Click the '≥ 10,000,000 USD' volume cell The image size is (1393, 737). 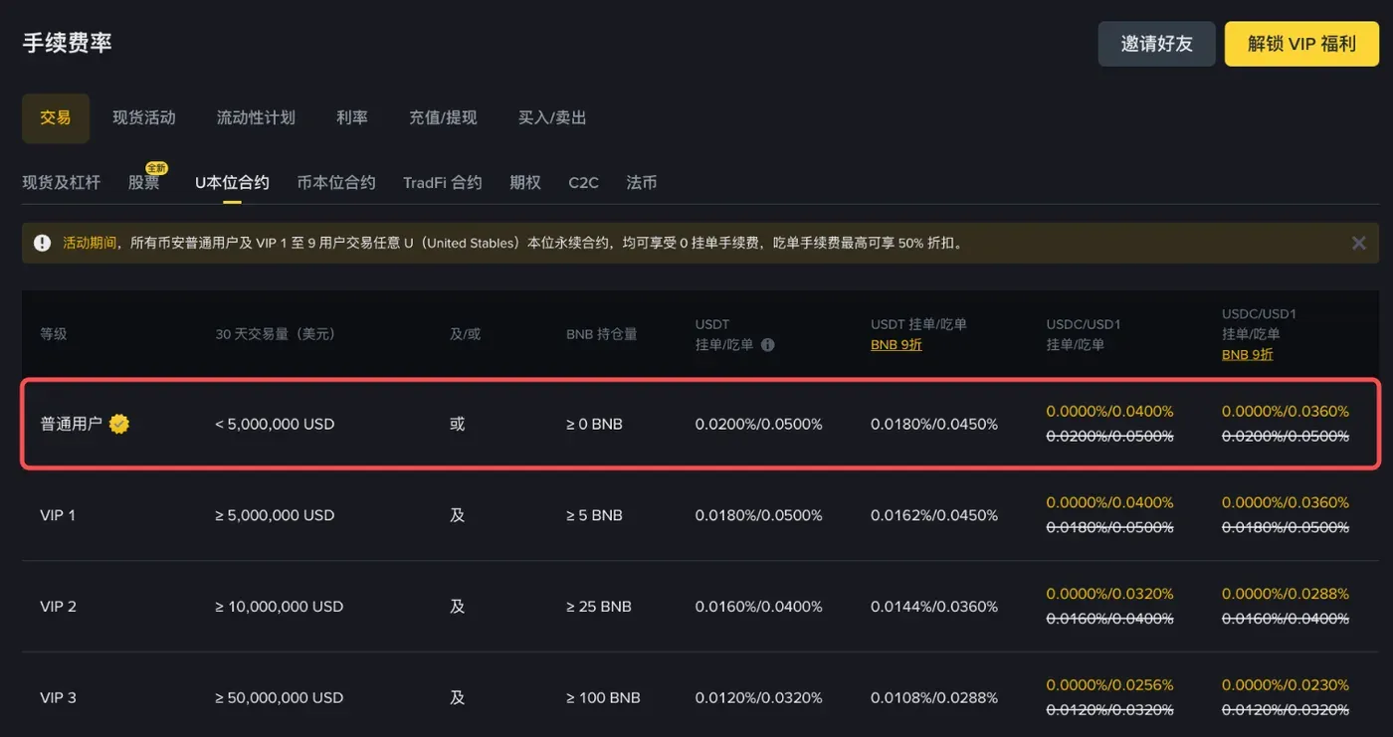tap(280, 607)
